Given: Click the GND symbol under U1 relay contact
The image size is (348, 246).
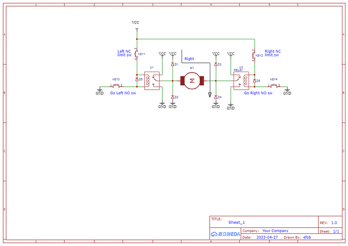Looking at the screenshot, I should pos(162,105).
